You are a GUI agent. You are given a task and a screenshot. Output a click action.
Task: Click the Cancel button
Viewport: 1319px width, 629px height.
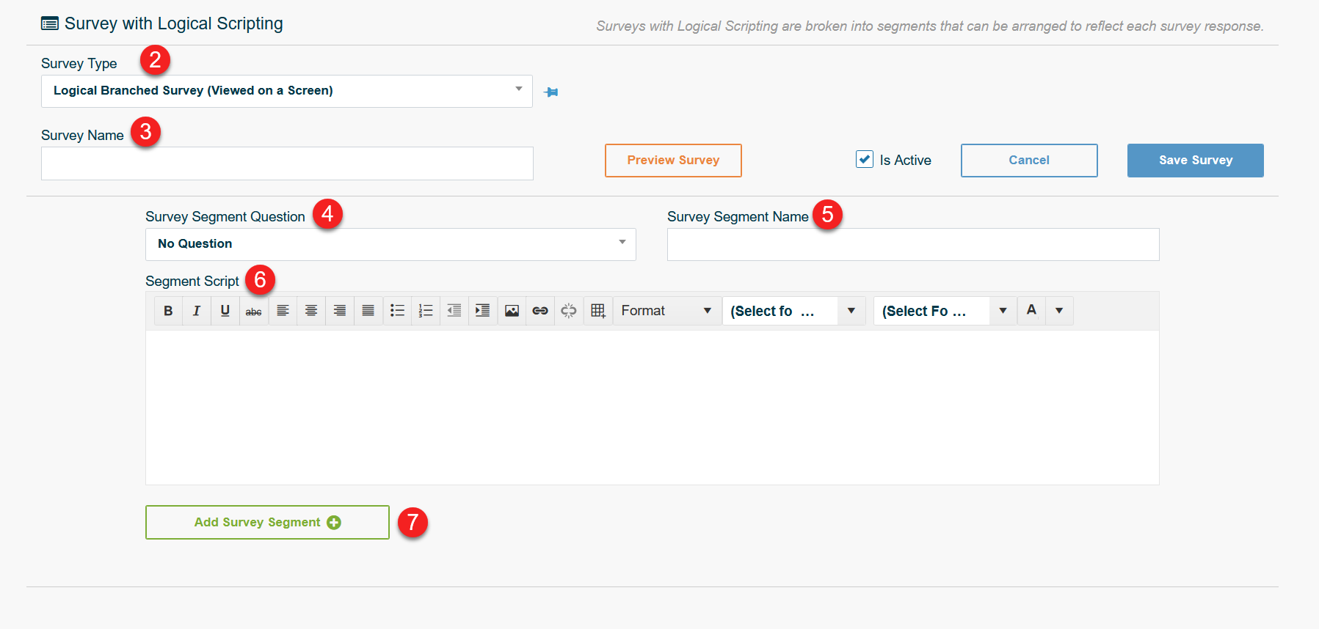[x=1029, y=161]
